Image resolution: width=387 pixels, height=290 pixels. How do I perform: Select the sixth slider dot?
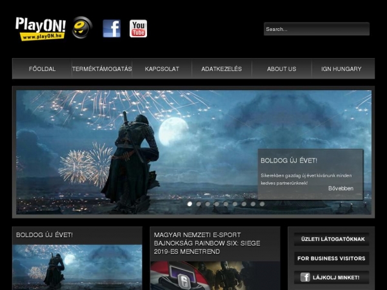point(235,204)
